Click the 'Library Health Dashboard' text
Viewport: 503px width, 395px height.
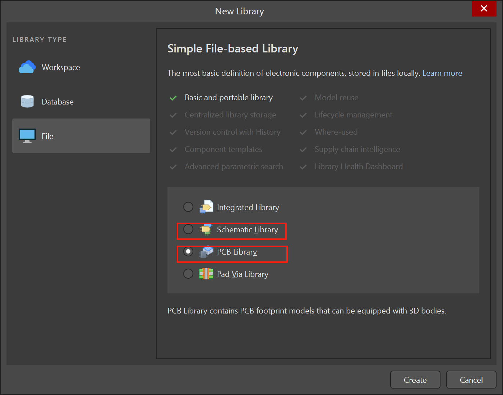359,167
